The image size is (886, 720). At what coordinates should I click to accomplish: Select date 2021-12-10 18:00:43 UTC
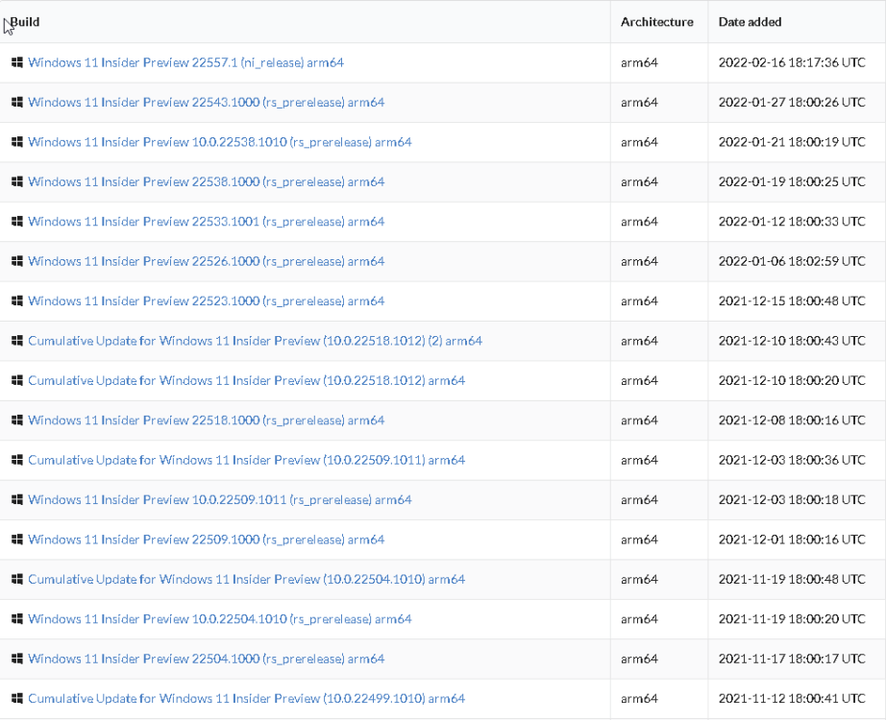[x=792, y=341]
